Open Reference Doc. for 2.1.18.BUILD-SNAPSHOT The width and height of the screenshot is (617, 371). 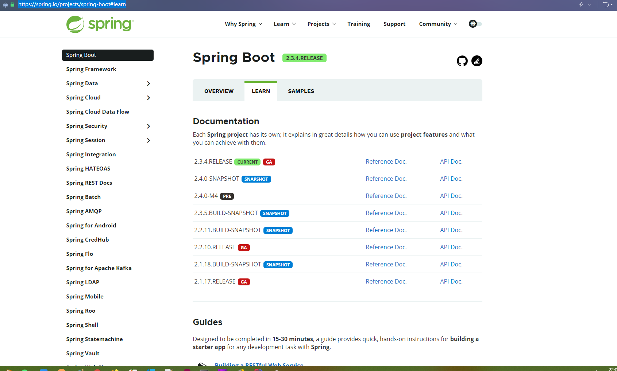386,264
